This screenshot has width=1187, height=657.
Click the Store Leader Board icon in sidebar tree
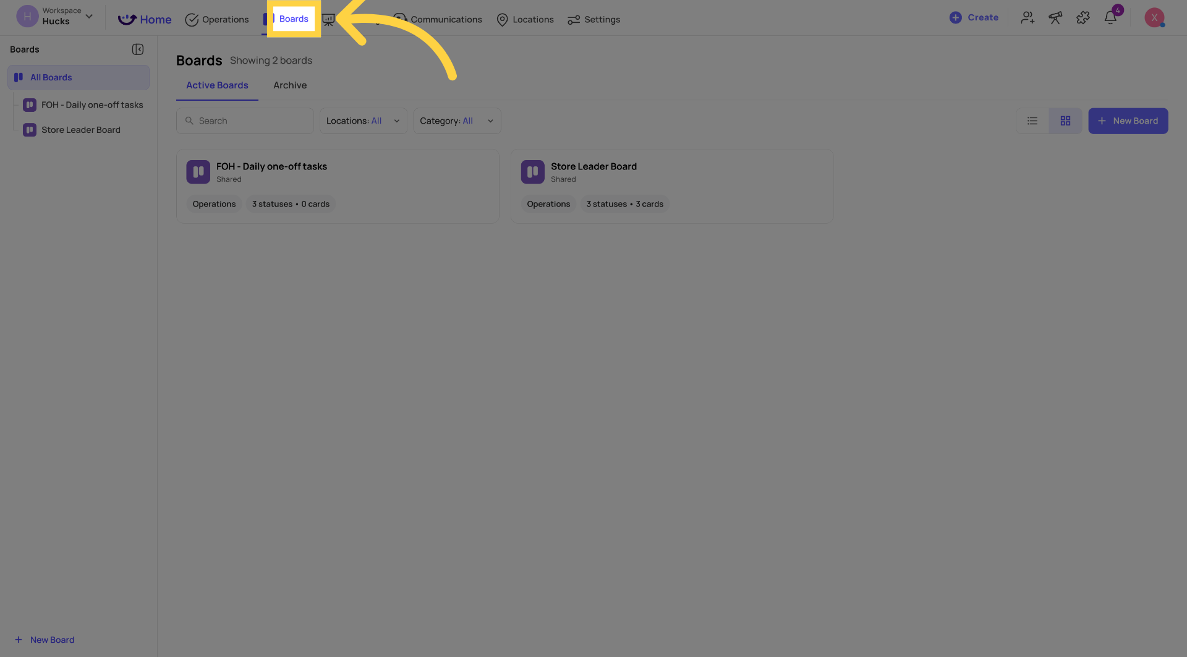click(x=29, y=130)
